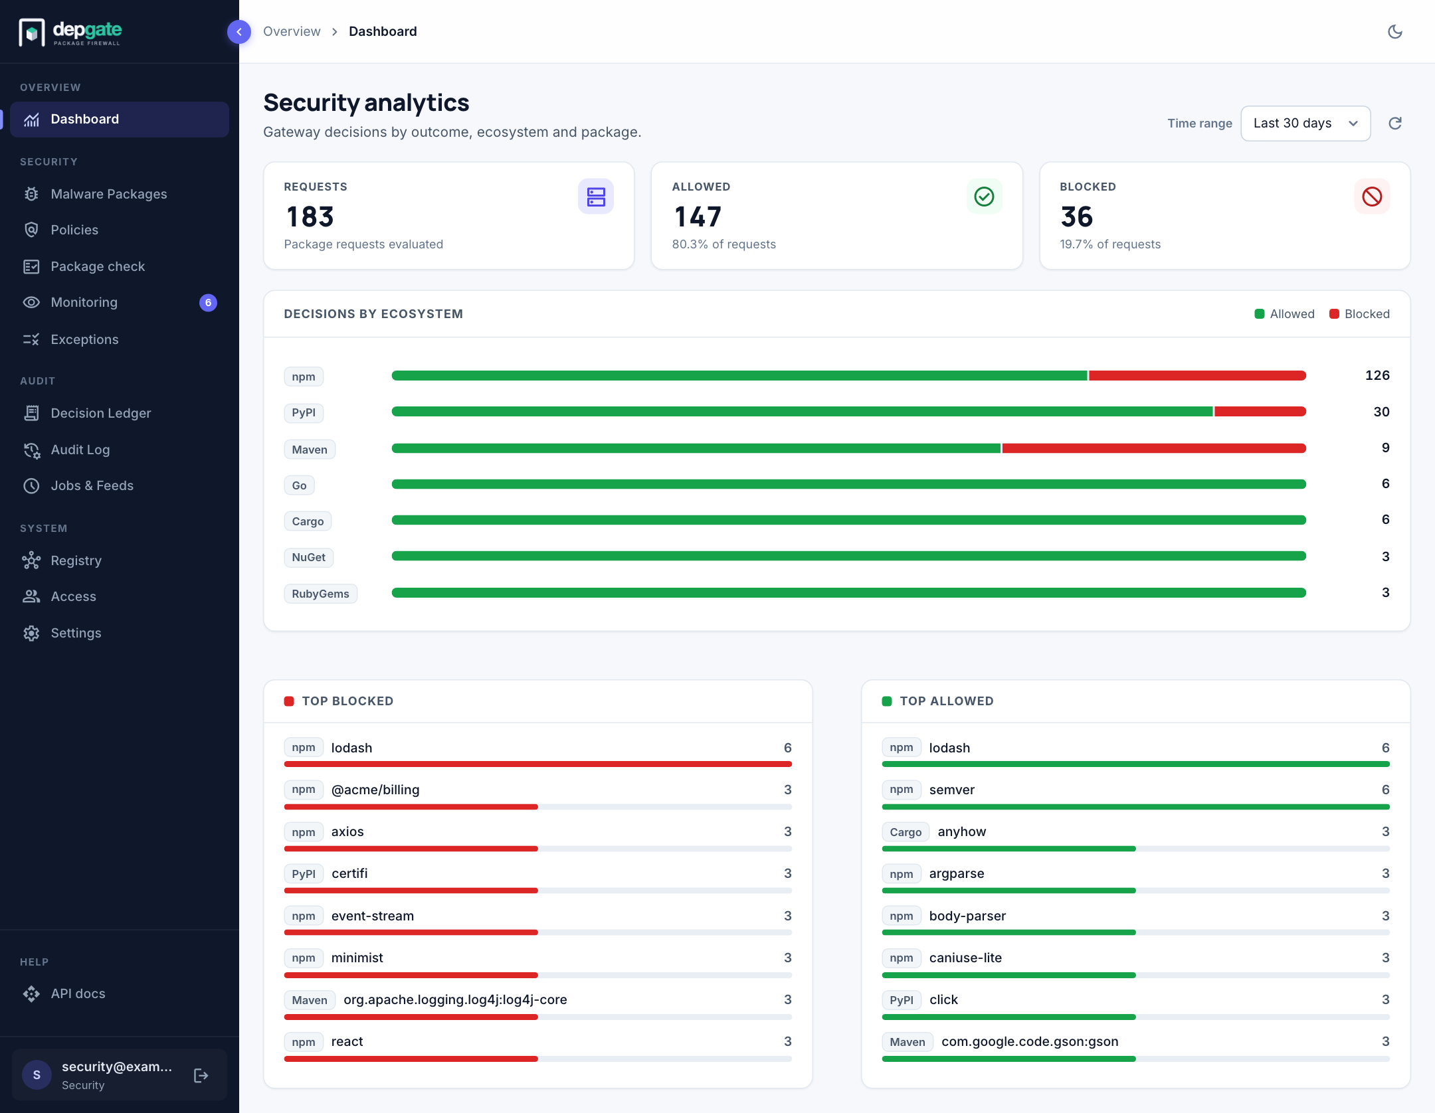This screenshot has width=1435, height=1113.
Task: Click the Decision Ledger icon
Action: pyautogui.click(x=31, y=413)
